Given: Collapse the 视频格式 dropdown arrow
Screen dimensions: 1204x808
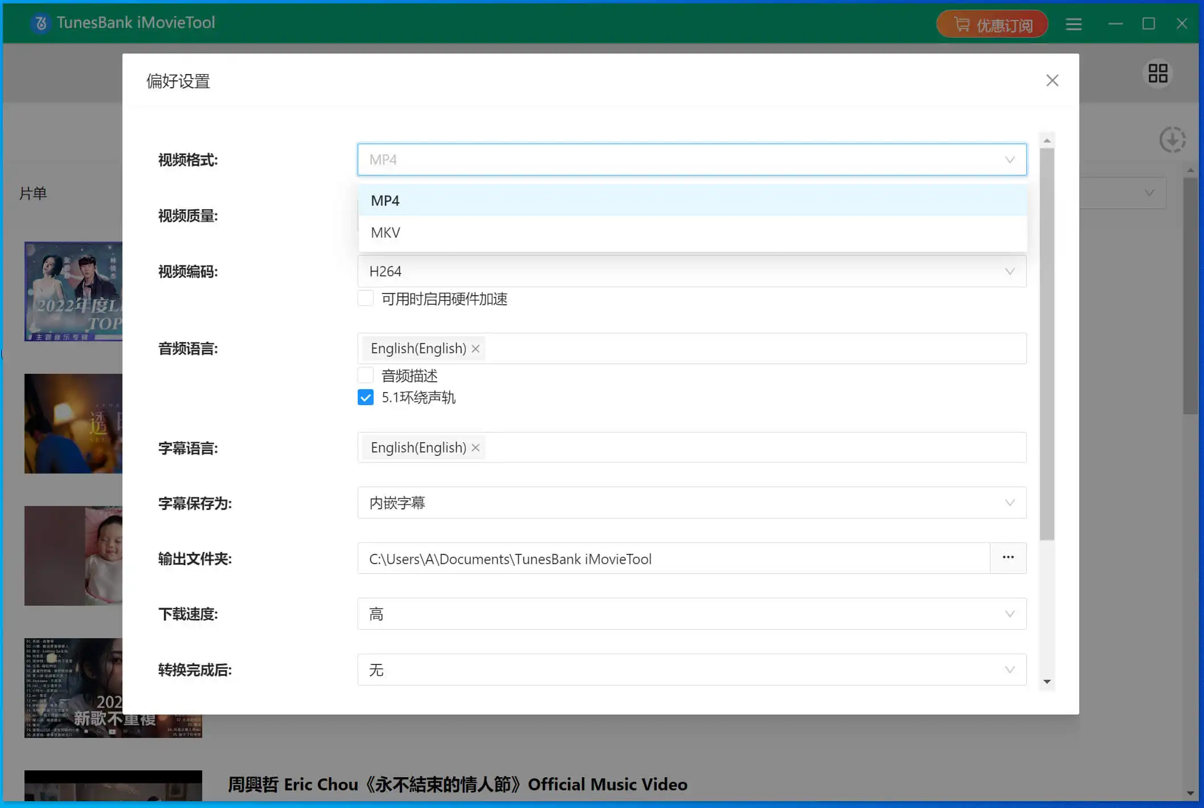Looking at the screenshot, I should tap(1010, 160).
